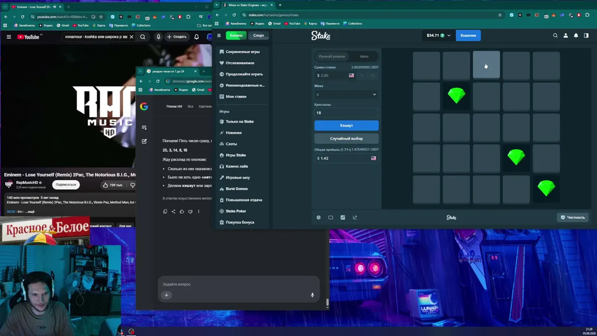Screen dimensions: 597x336
Task: Expand the $34.71 balance currency dropdown
Action: 439,35
